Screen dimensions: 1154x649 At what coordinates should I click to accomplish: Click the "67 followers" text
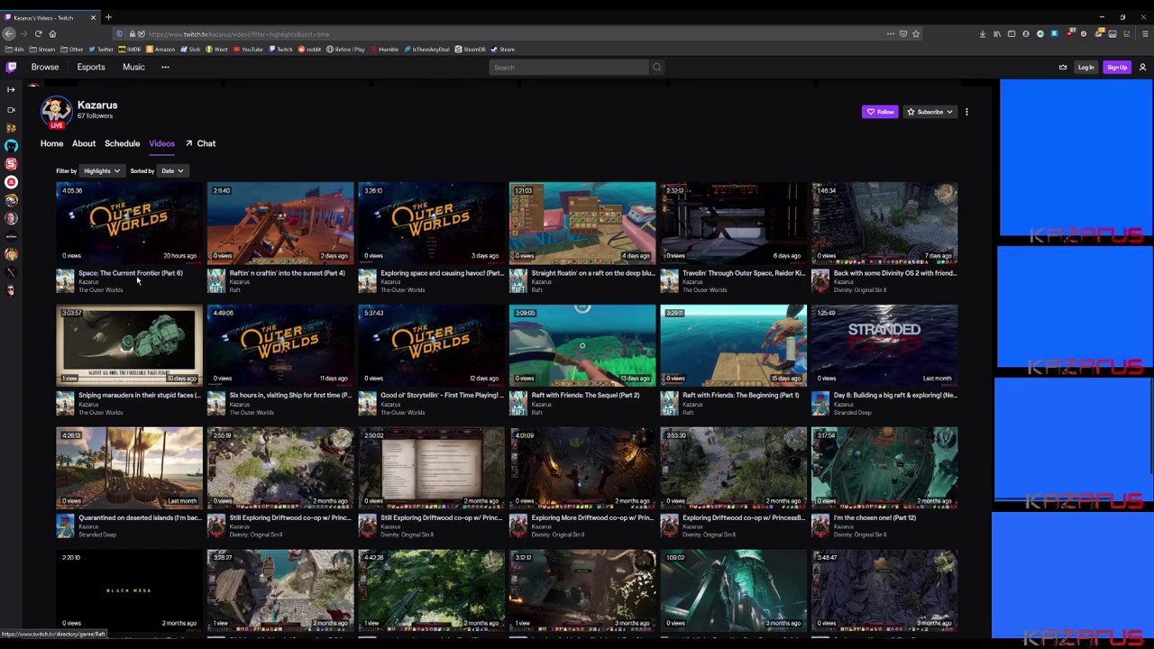(x=95, y=116)
